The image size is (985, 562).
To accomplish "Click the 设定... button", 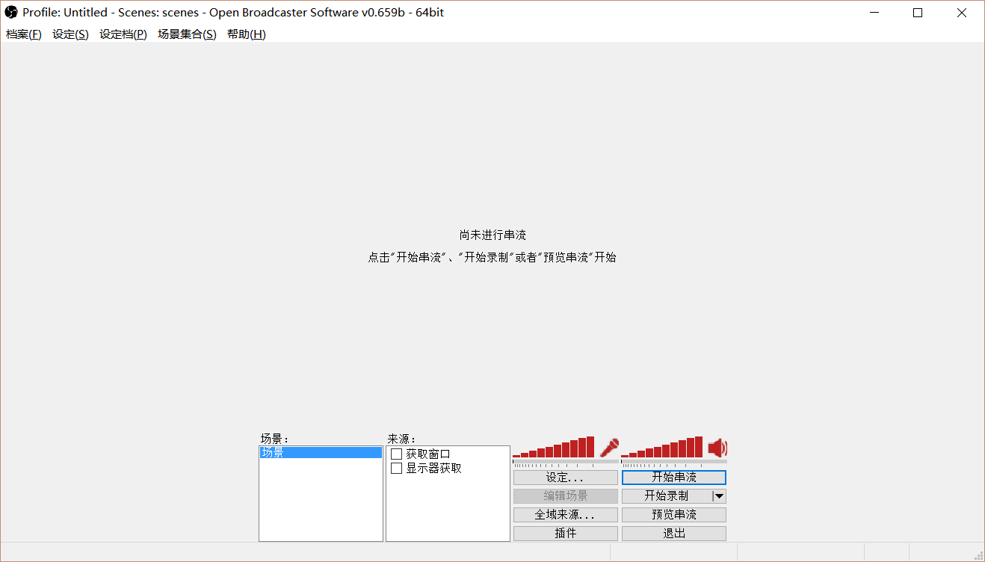I will tap(566, 478).
